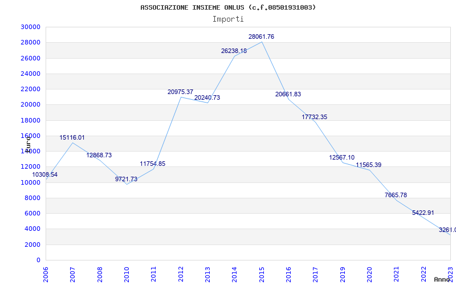Click y-axis tick 26000
Image resolution: width=456 pixels, height=285 pixels.
point(30,58)
